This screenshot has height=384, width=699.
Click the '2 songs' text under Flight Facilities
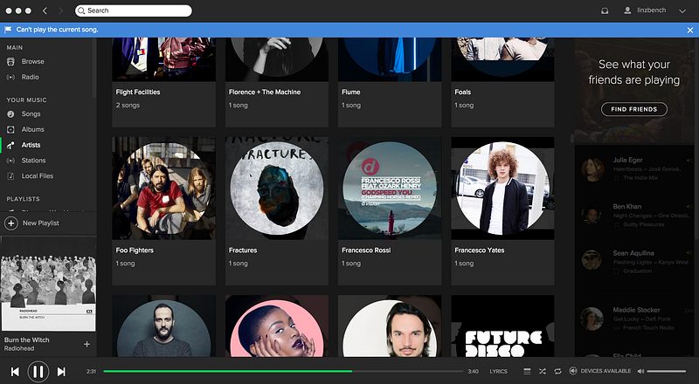(128, 106)
